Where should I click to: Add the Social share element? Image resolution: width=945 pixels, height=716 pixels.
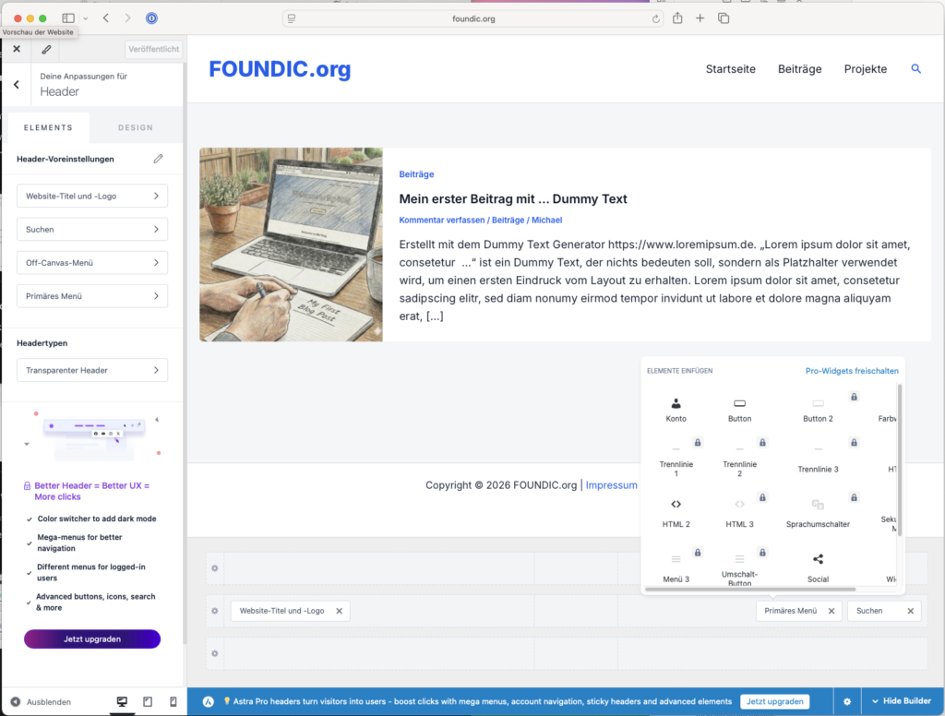[818, 559]
